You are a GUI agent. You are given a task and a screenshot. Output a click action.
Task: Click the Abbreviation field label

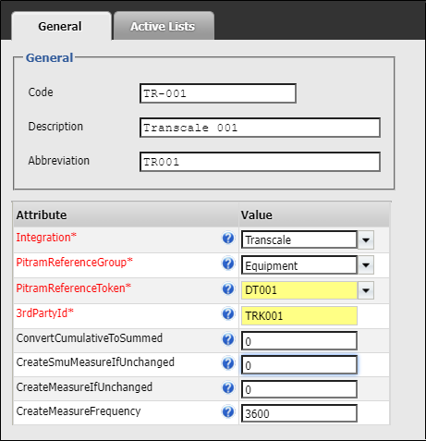pyautogui.click(x=59, y=161)
